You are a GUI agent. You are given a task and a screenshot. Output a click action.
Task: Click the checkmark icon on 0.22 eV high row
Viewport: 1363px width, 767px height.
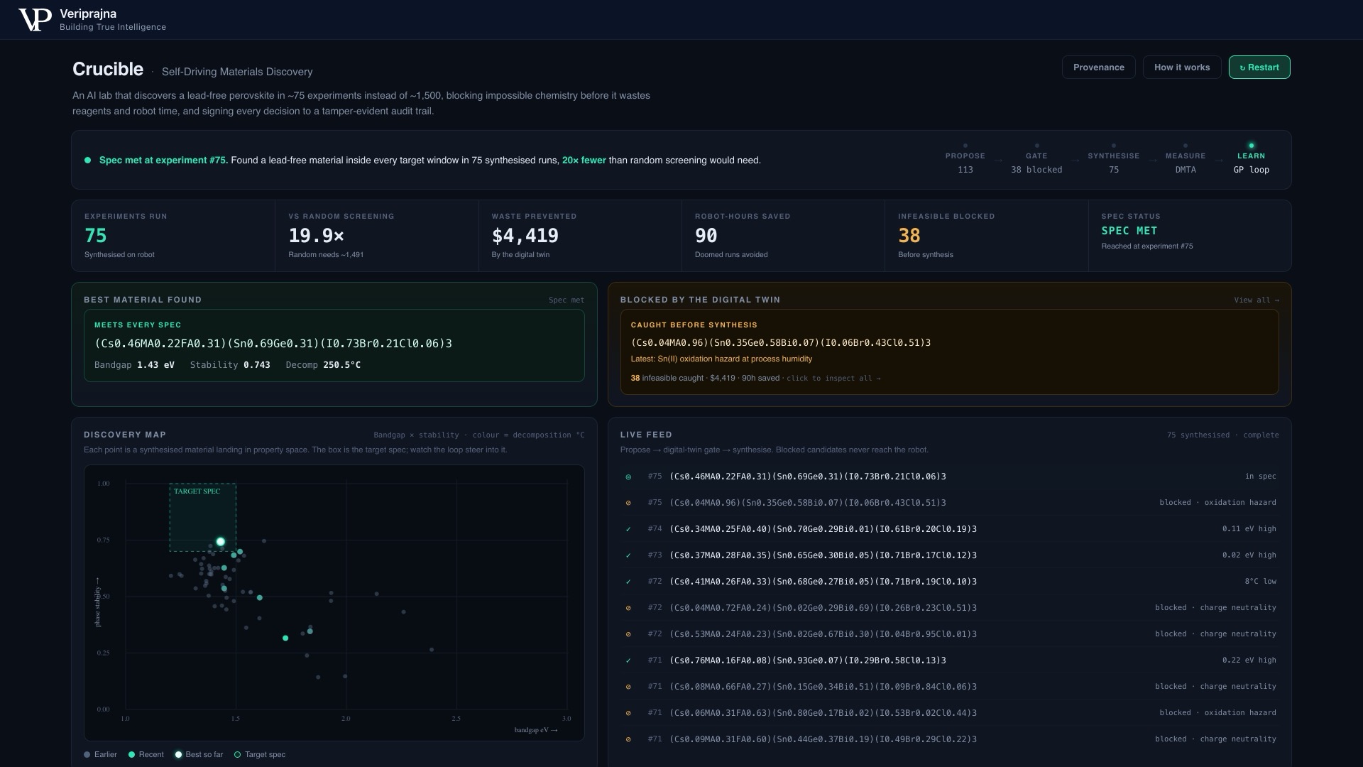628,661
